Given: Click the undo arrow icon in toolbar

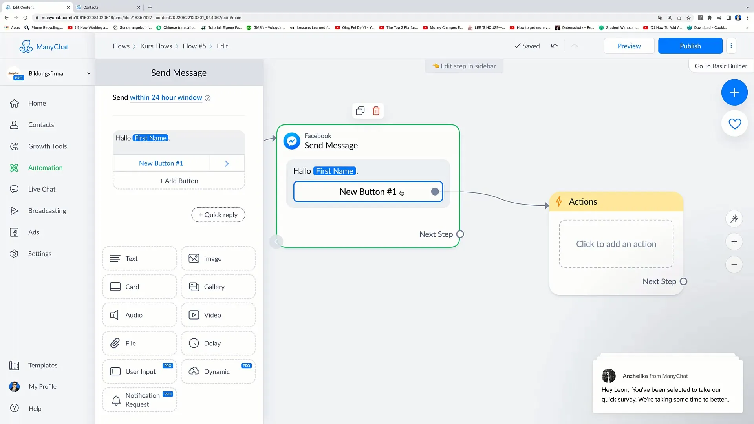Looking at the screenshot, I should 555,46.
